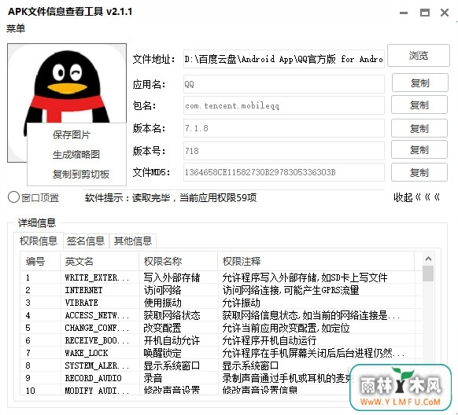Sort by the 英文名 column header
This screenshot has height=415, width=458.
click(x=100, y=261)
